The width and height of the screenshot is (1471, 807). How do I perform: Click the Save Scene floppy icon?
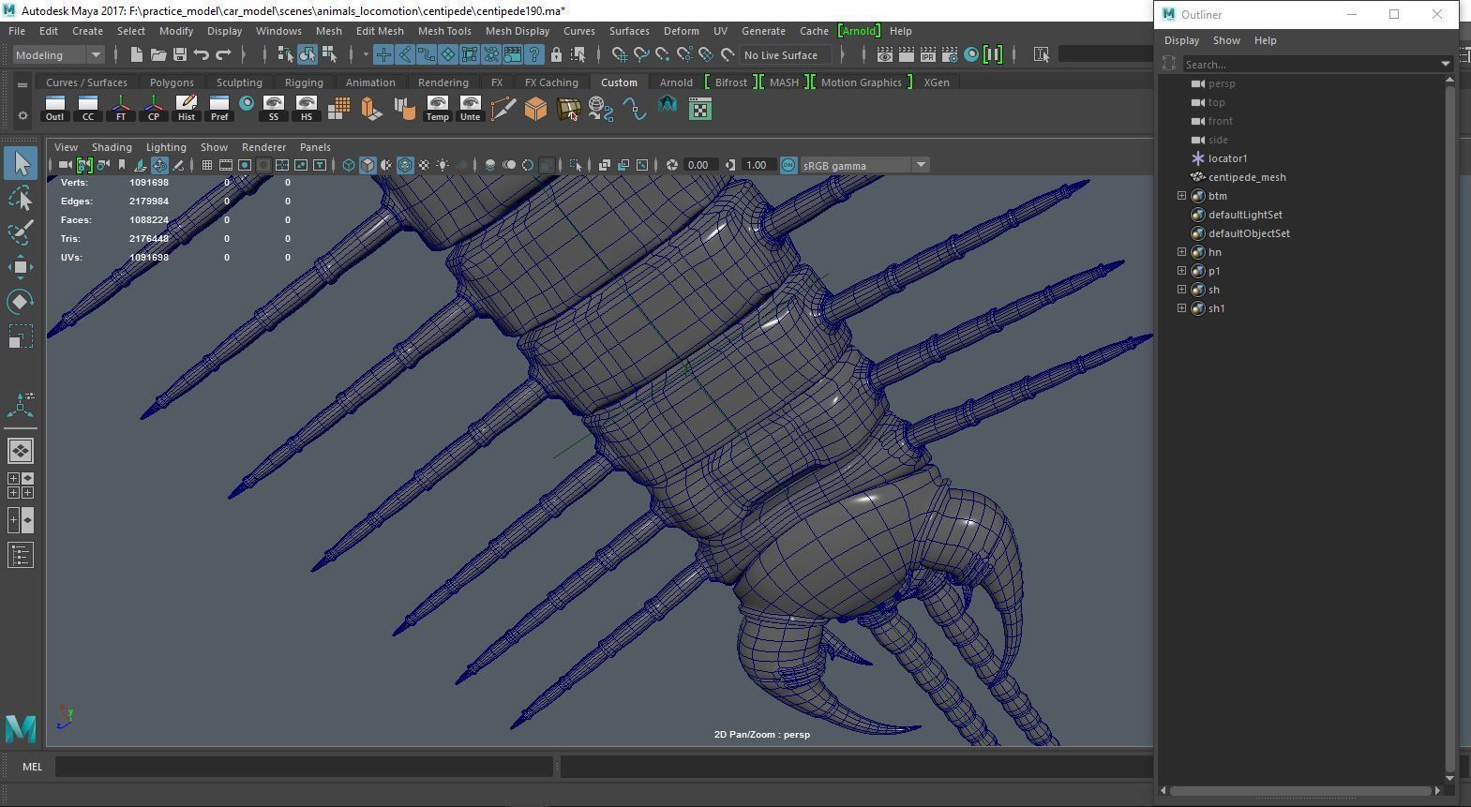click(180, 54)
